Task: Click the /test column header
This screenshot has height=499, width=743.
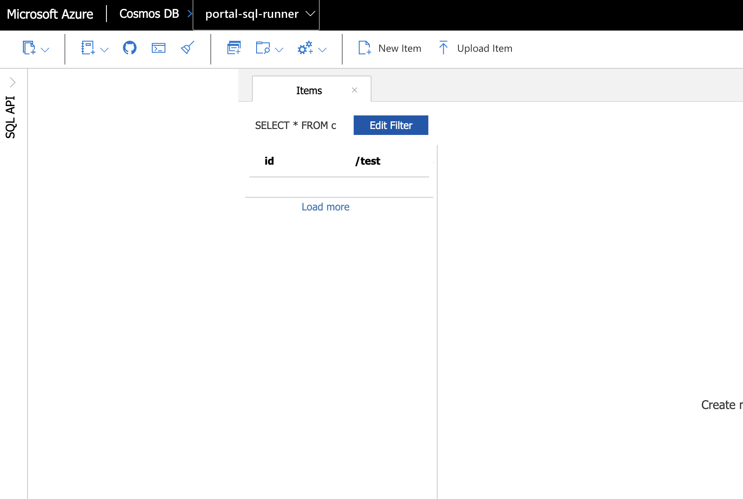Action: pyautogui.click(x=368, y=161)
